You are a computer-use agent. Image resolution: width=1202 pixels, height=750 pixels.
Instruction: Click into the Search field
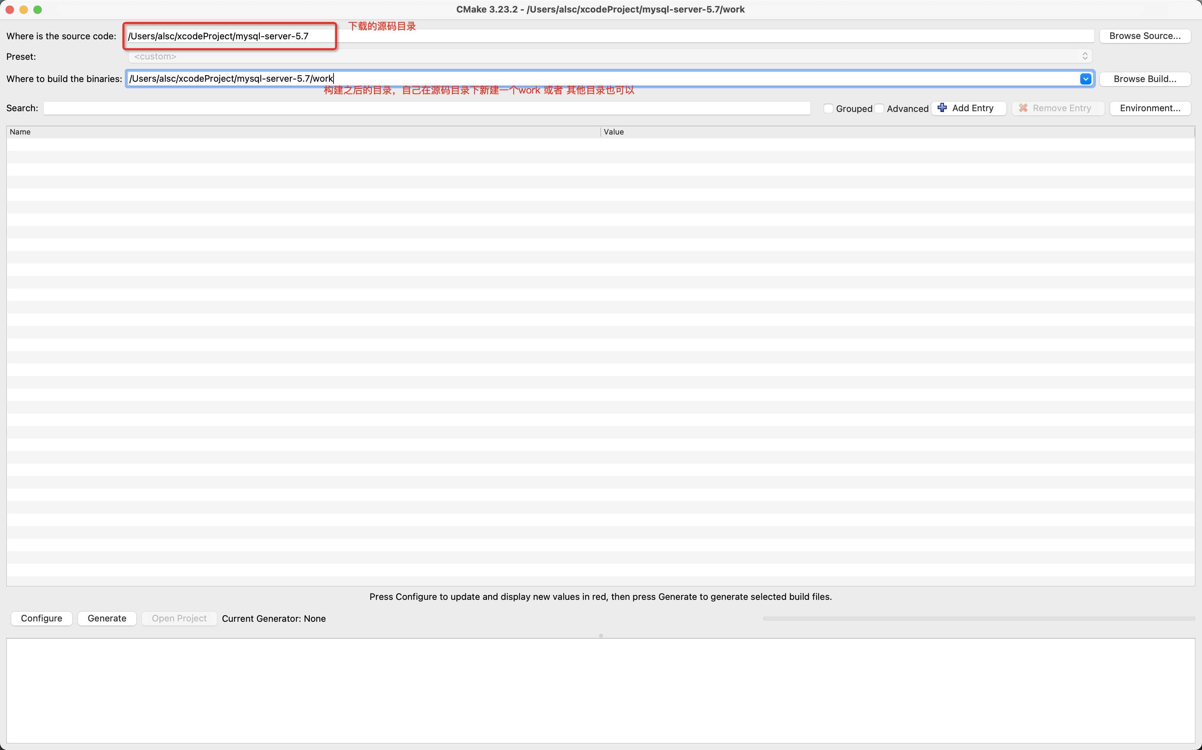click(427, 108)
